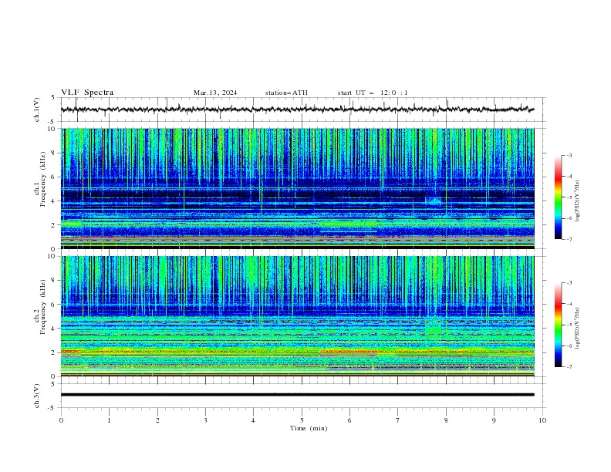Click the "ch.1(V)" axis label
611x472 pixels.
(x=37, y=110)
